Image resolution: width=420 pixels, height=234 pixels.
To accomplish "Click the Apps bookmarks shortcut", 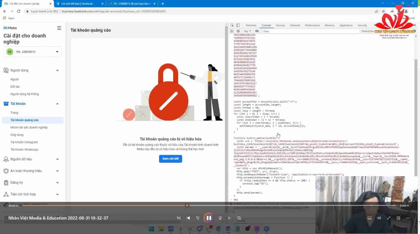I will 9,18.
